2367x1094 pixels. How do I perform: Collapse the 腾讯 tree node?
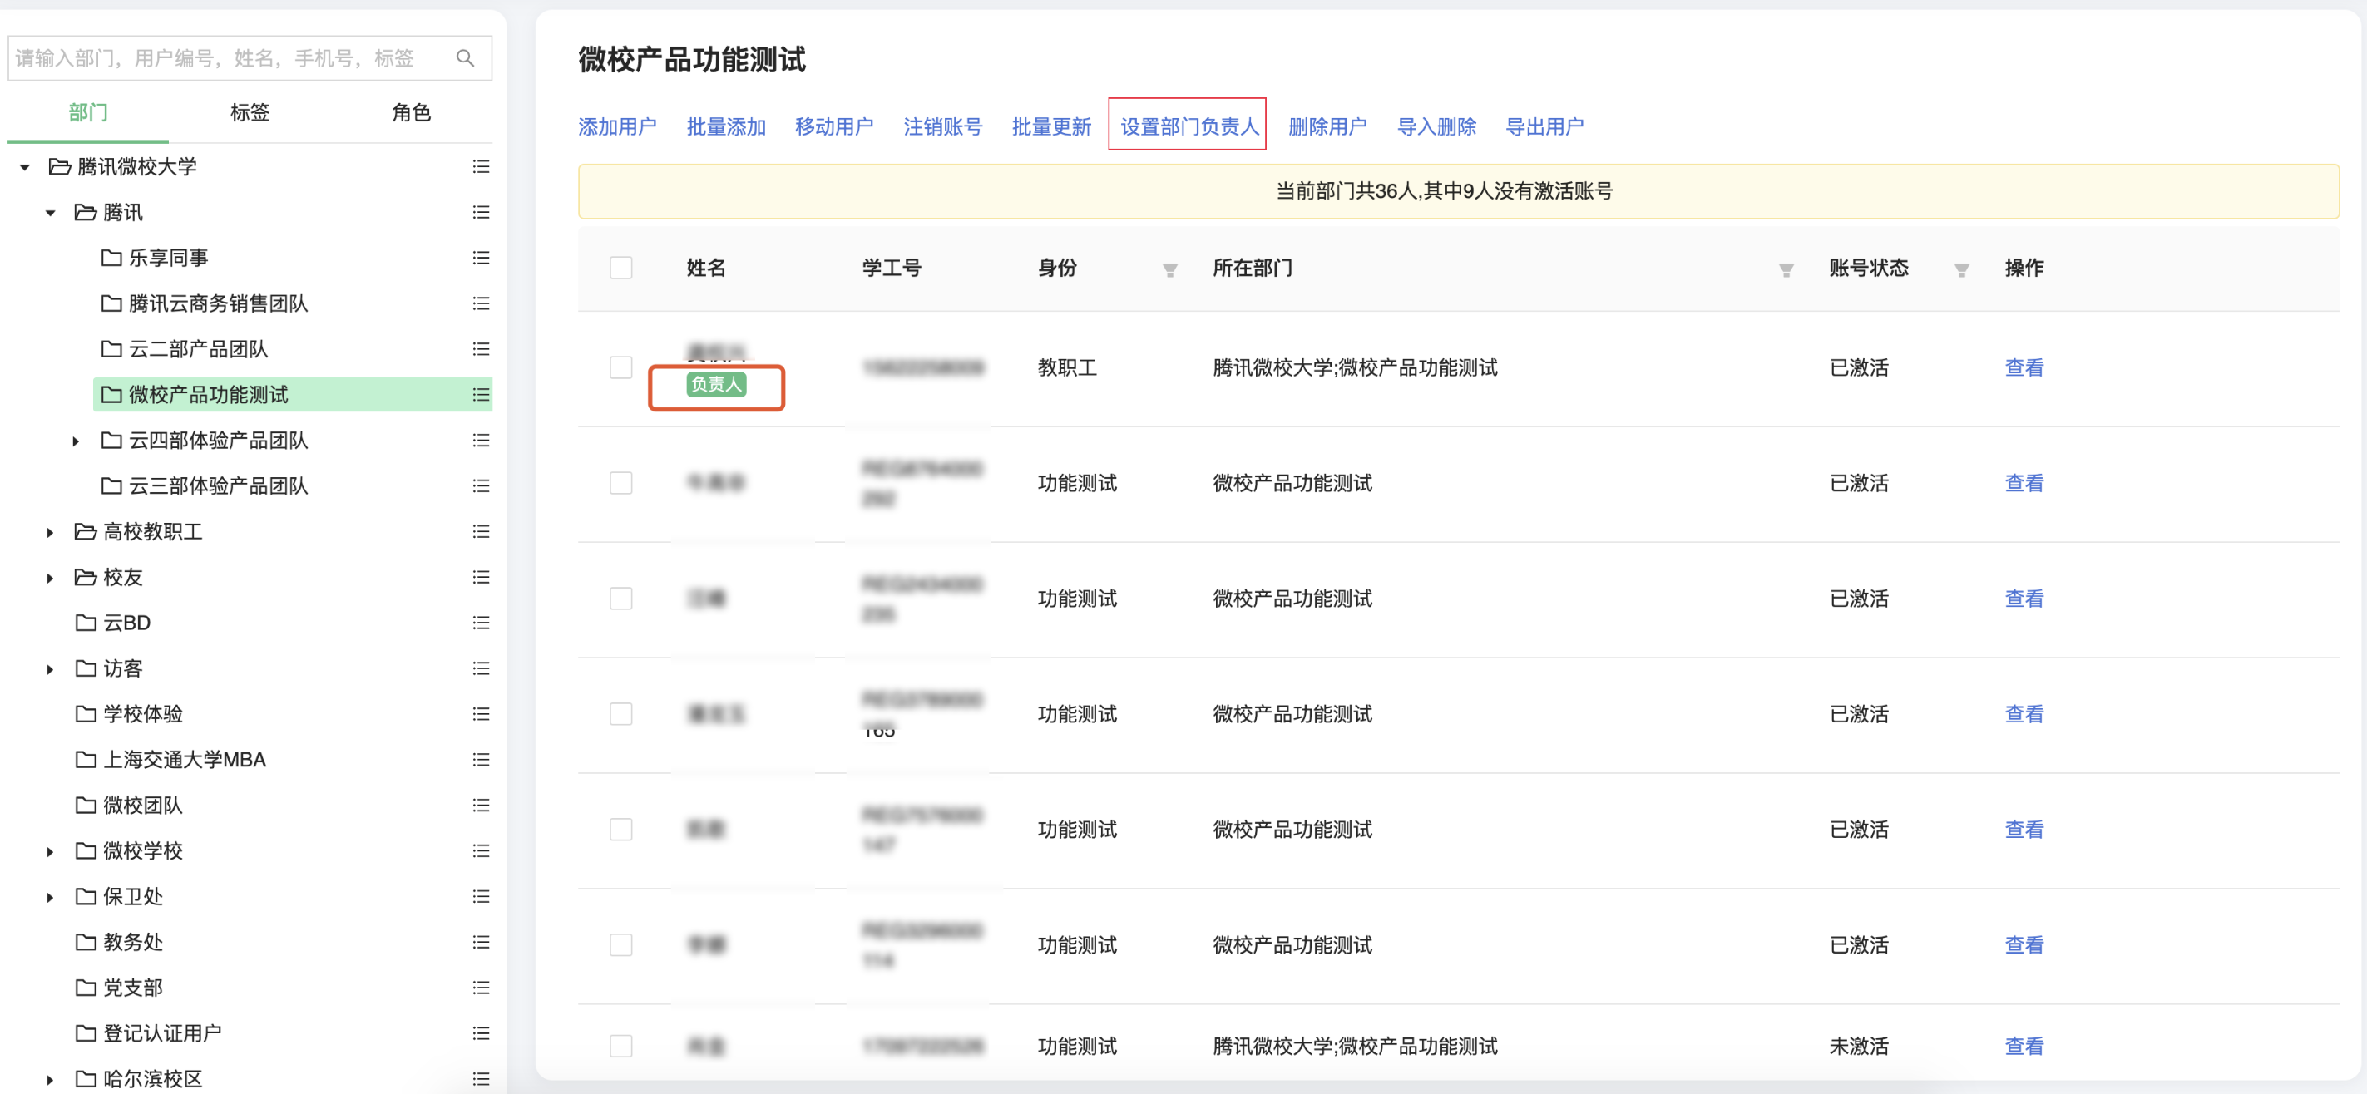point(51,213)
